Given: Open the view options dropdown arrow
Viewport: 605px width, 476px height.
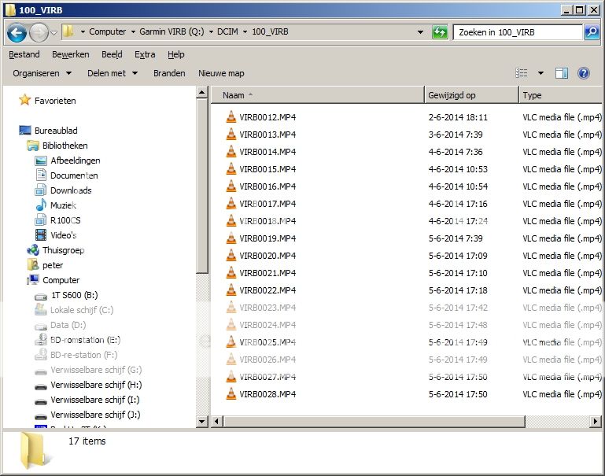Looking at the screenshot, I should point(540,73).
